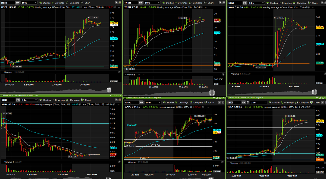The height and width of the screenshot is (179, 326).
Task: Pin the TSLA chart window
Action: (x=317, y=98)
